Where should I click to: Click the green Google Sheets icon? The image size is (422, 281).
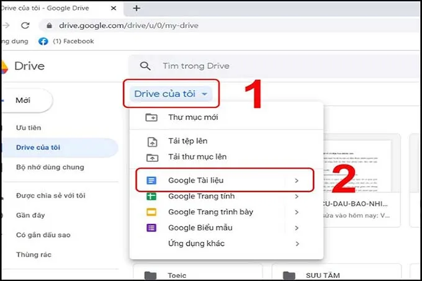coord(151,196)
